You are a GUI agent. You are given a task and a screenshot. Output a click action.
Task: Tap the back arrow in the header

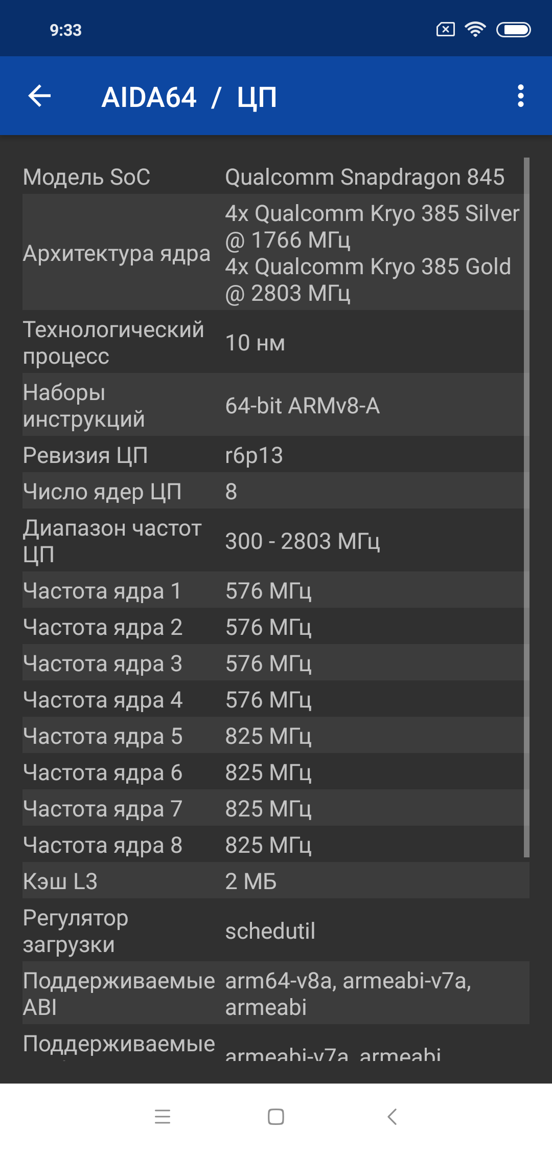[39, 96]
